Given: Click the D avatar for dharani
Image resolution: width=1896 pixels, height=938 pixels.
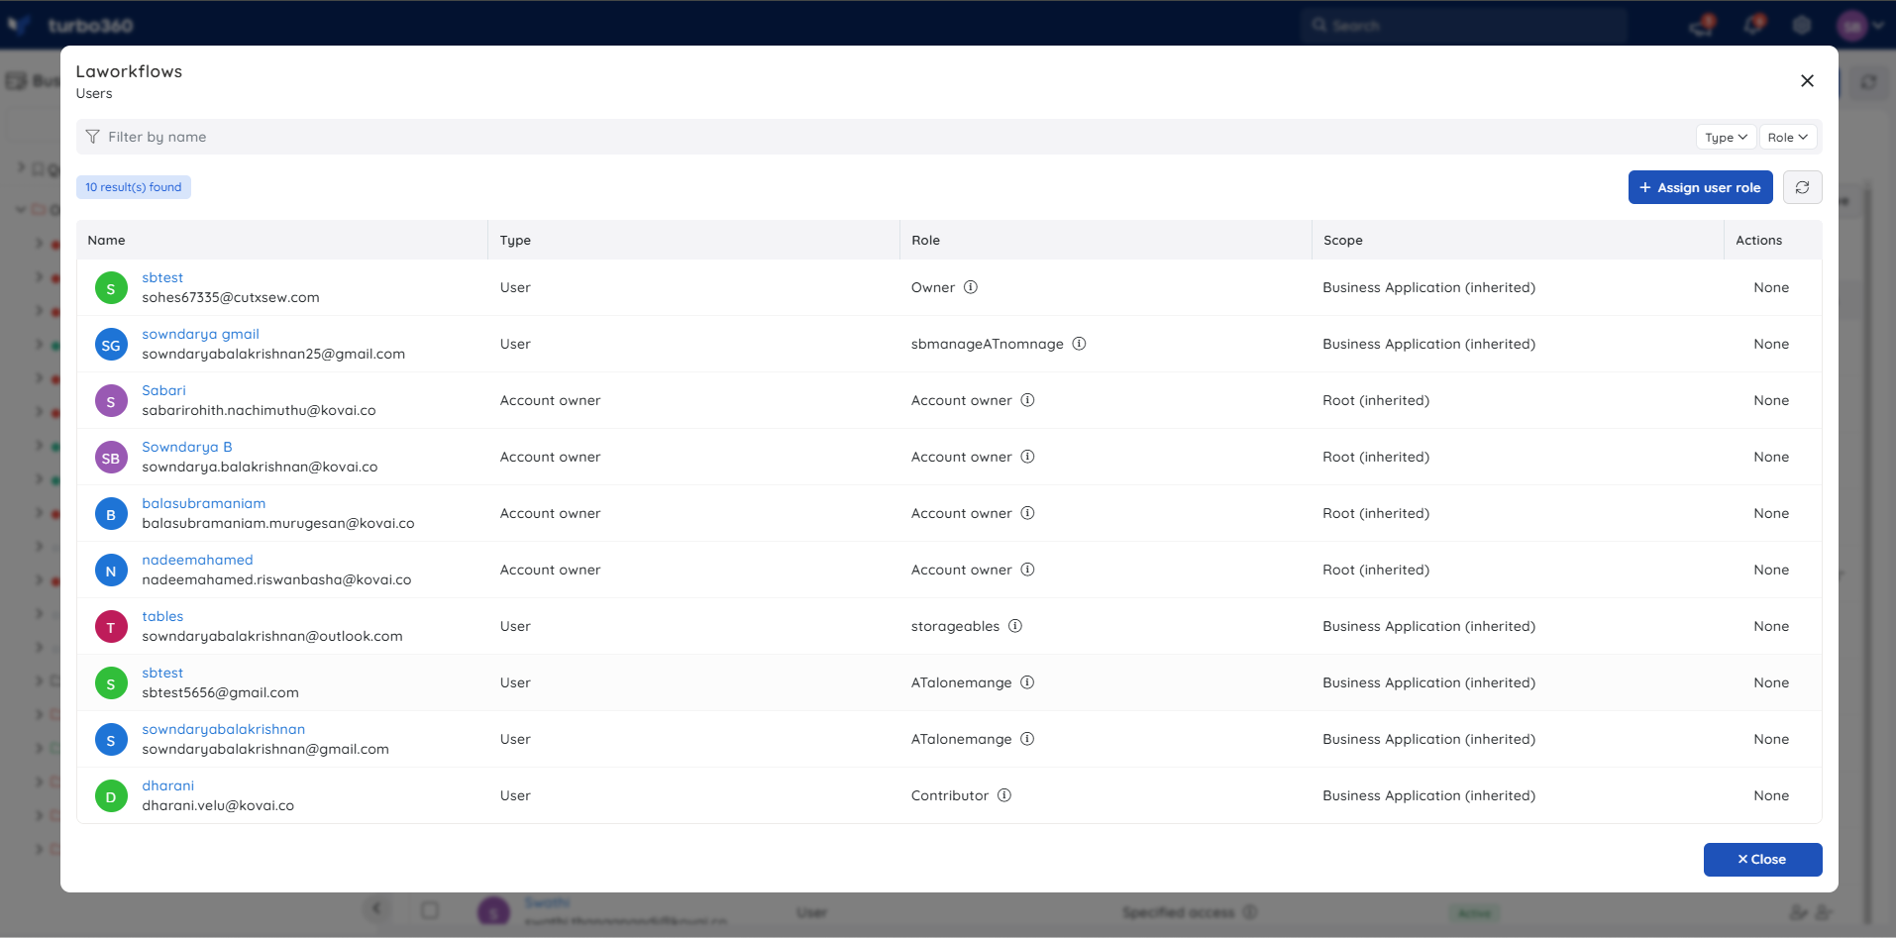Looking at the screenshot, I should point(111,796).
